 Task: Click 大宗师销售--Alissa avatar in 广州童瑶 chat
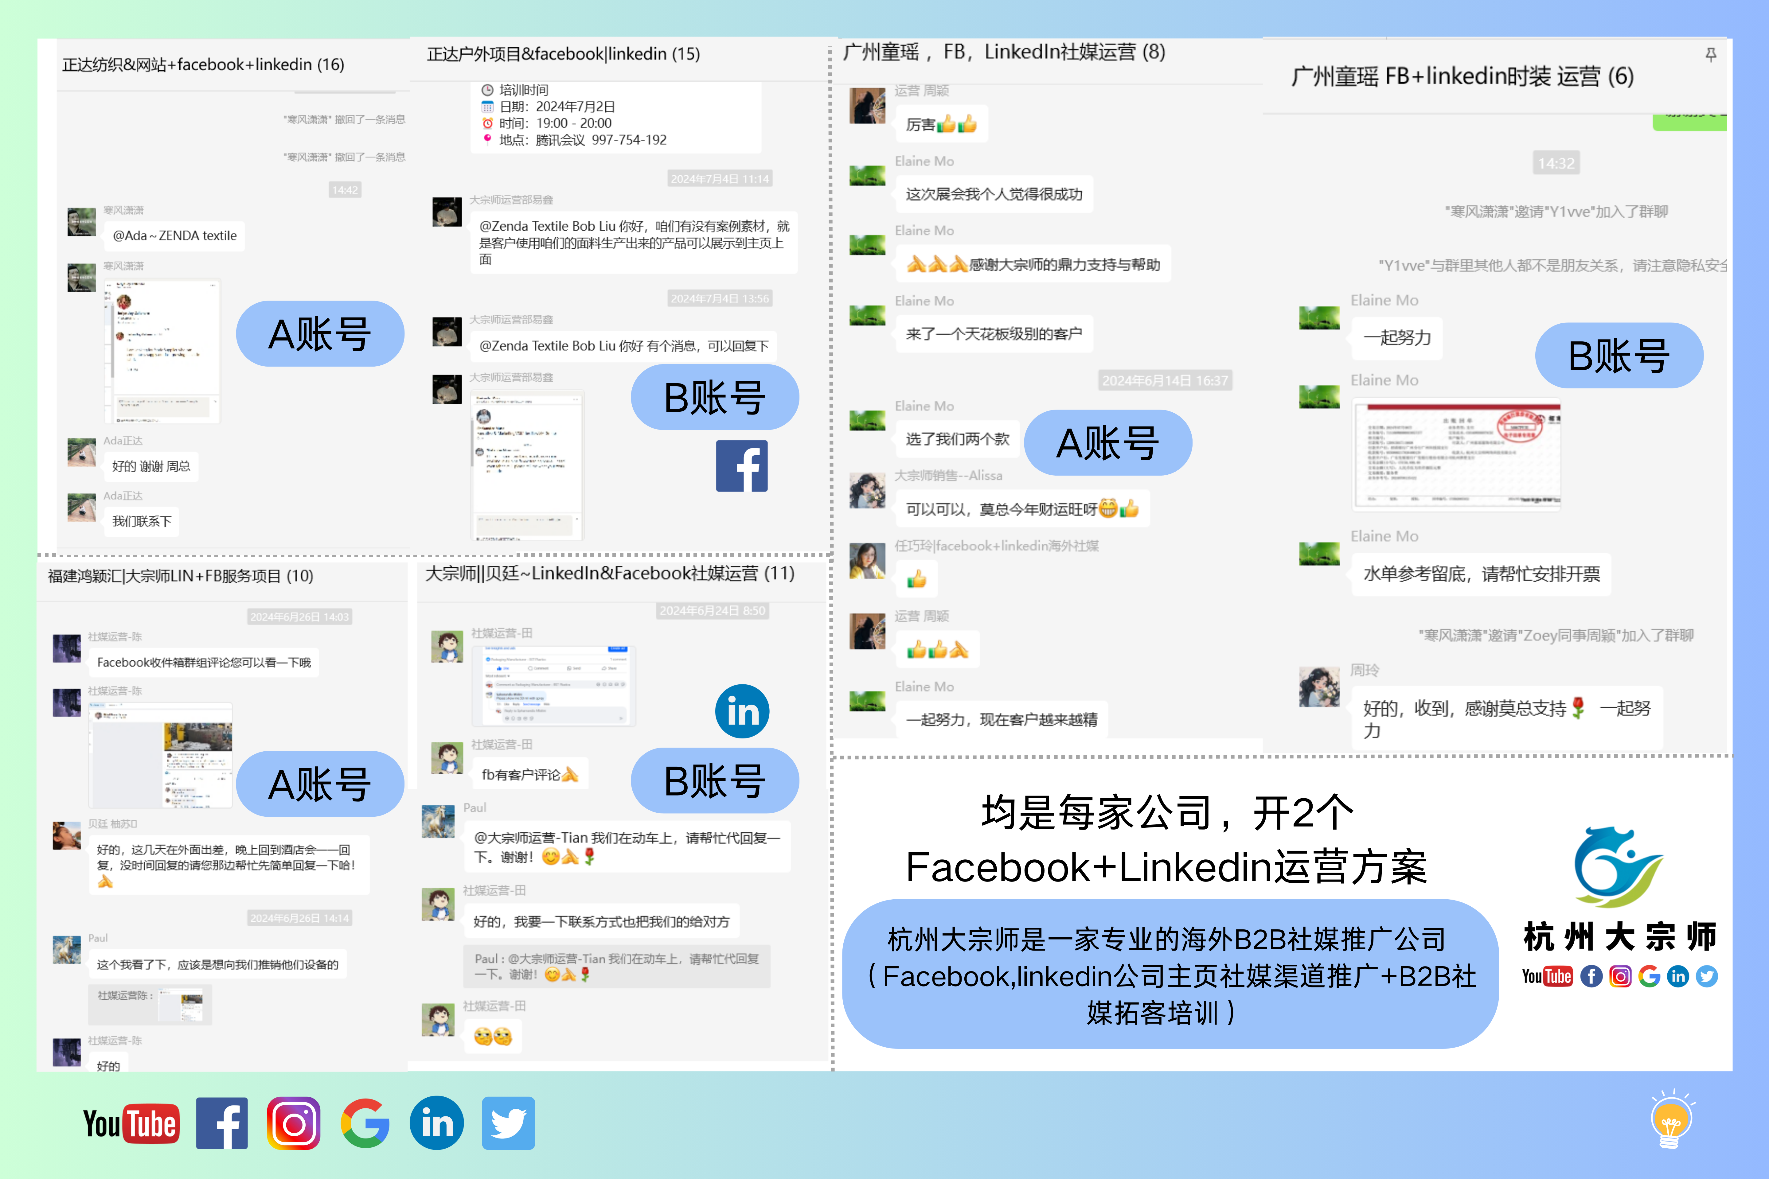(867, 490)
